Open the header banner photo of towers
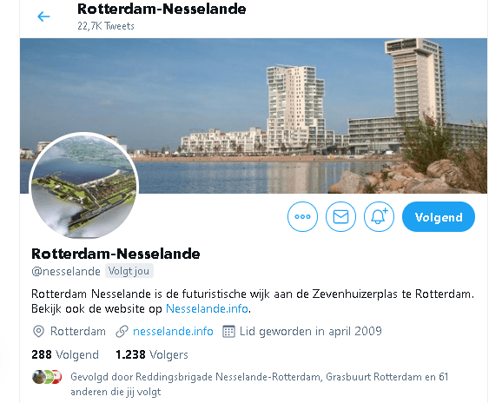The height and width of the screenshot is (403, 502). (x=254, y=116)
